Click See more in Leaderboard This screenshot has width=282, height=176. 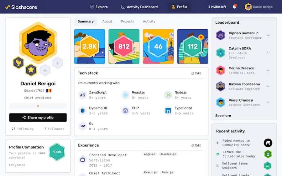(223, 116)
